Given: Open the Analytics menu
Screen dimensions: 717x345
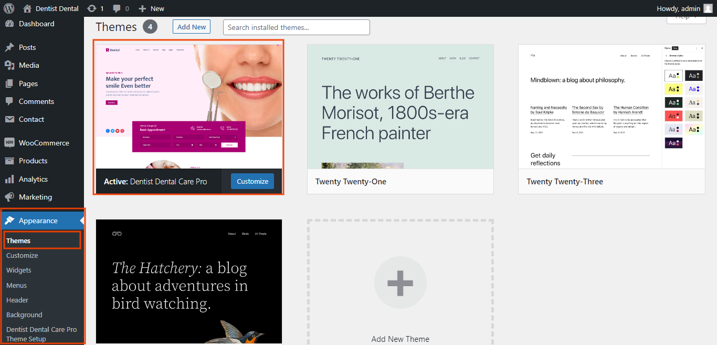Looking at the screenshot, I should click(33, 179).
